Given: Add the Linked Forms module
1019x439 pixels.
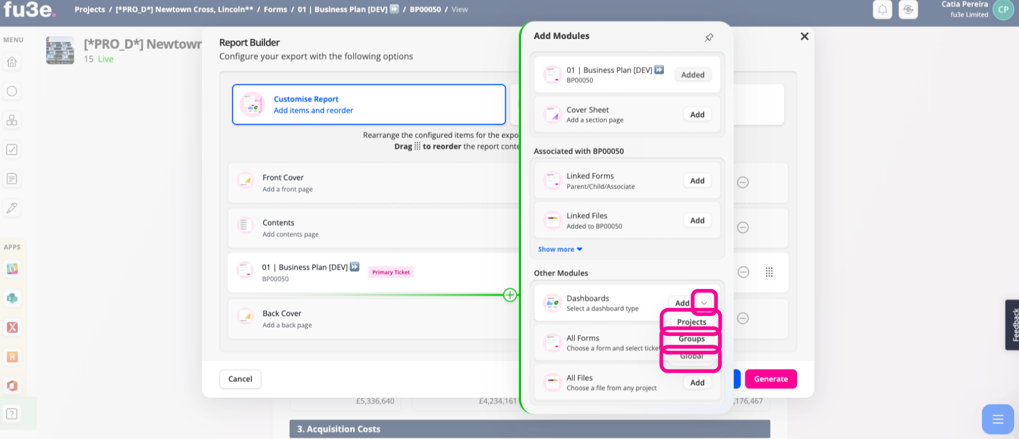Looking at the screenshot, I should click(697, 181).
